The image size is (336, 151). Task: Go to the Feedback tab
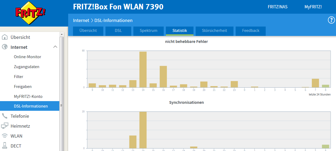click(251, 31)
